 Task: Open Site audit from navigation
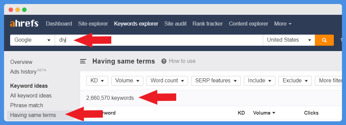point(176,24)
